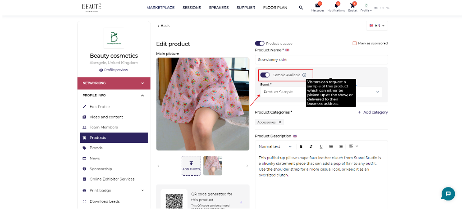Viewport: 462px width, 223px height.
Task: Show next product photo thumbnails
Action: tap(247, 166)
